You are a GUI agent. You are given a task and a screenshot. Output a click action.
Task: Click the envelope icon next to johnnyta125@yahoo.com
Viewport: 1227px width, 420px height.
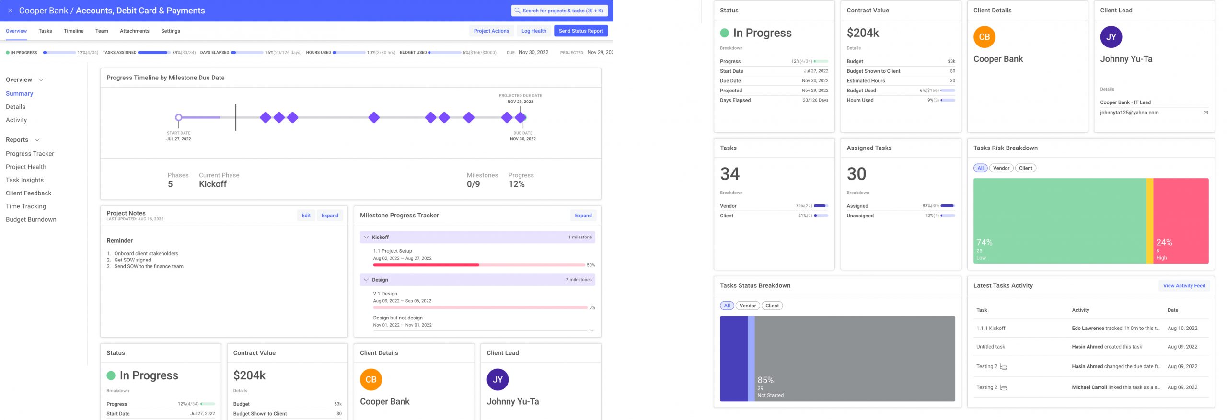coord(1205,113)
